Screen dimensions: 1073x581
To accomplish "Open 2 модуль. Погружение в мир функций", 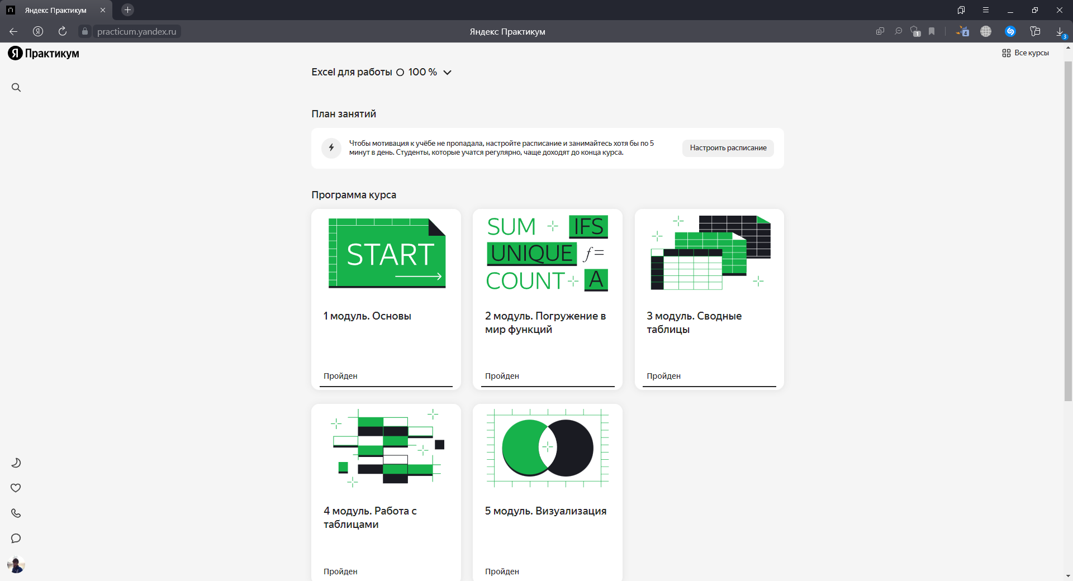I will 547,299.
